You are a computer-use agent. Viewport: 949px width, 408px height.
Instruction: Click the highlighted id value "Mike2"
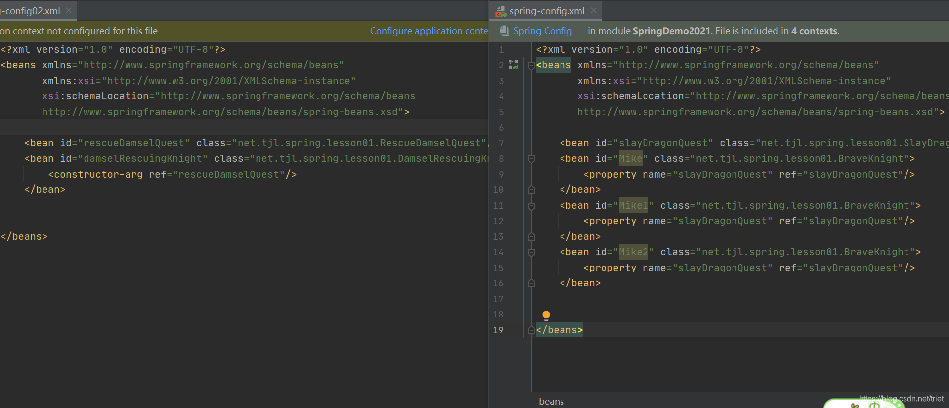click(634, 252)
